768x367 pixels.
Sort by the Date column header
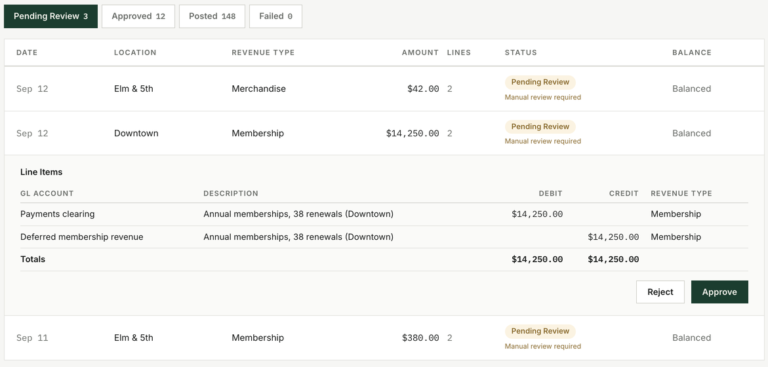[27, 52]
